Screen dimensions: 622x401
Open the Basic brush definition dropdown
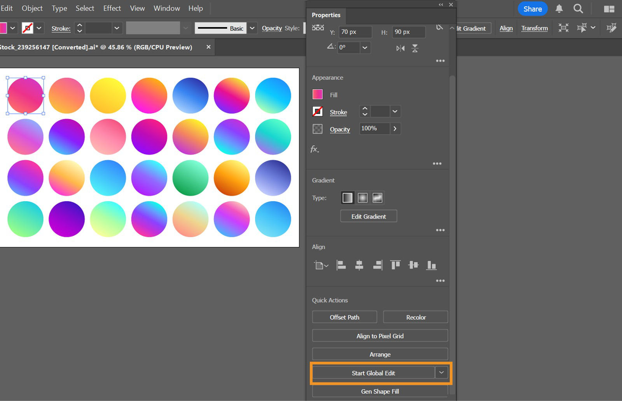[x=252, y=28]
